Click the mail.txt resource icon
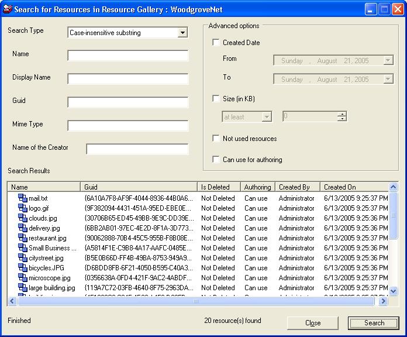Viewport: 407px width, 337px height. point(23,198)
